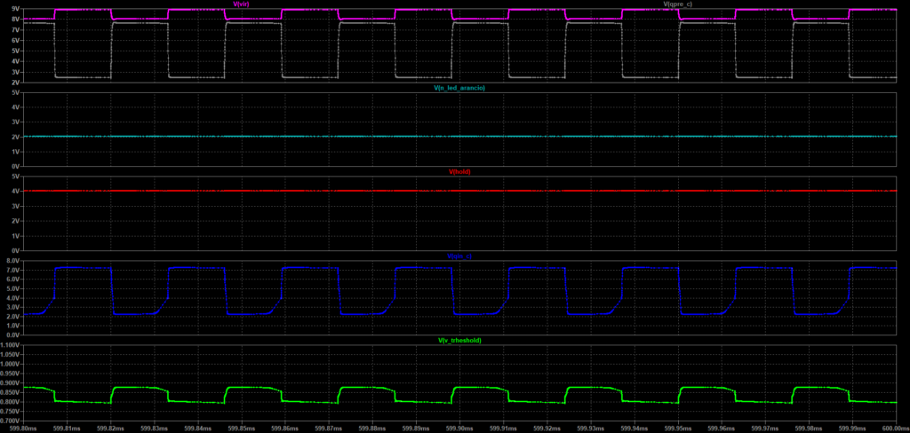
Task: Click the 4.0V vertical axis label
Action: click(x=13, y=298)
